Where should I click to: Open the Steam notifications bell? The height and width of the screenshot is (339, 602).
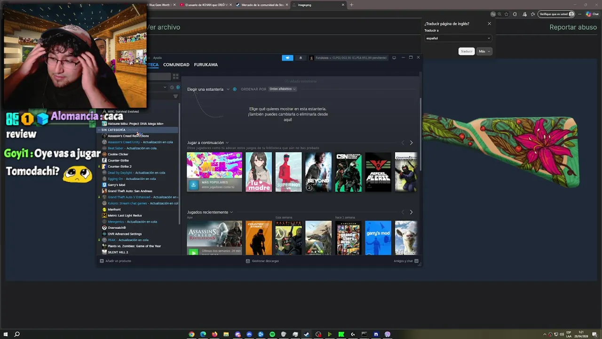[x=301, y=58]
